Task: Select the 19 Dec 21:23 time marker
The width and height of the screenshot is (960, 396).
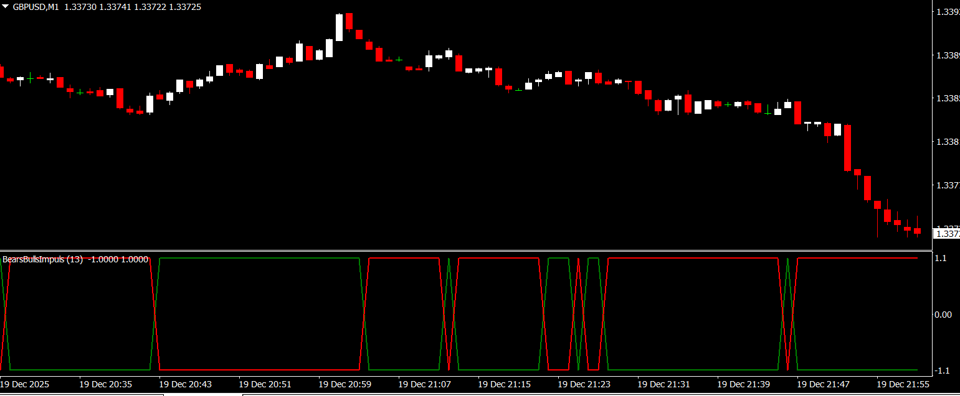Action: click(584, 385)
